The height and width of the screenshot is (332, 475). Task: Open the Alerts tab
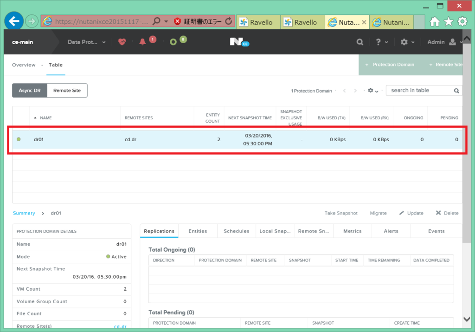[x=391, y=231]
